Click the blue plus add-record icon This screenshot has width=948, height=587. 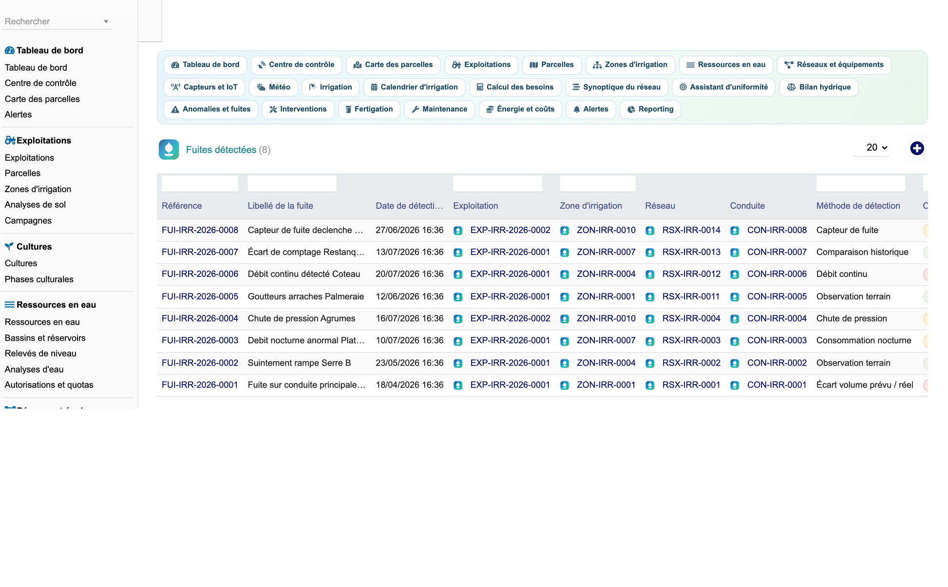click(x=917, y=148)
